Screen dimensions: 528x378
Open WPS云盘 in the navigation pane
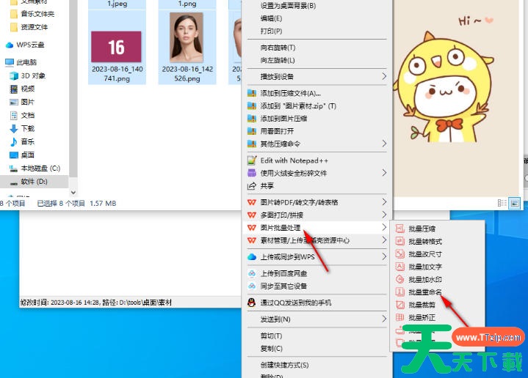(x=30, y=45)
